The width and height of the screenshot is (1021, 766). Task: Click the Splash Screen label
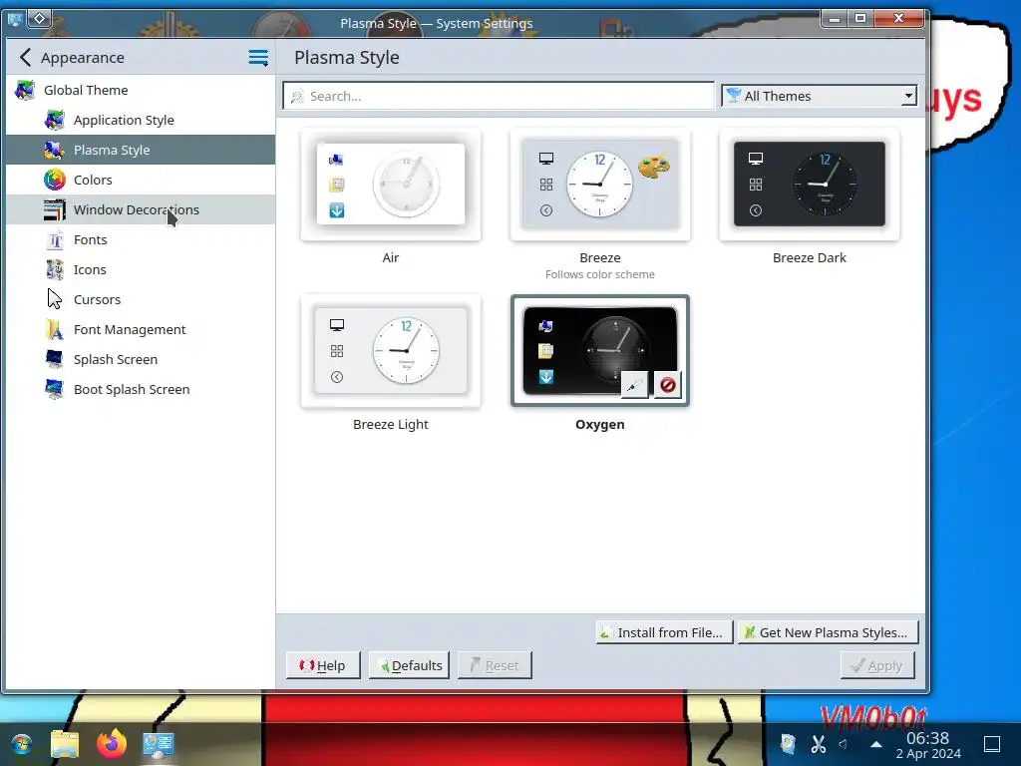click(x=116, y=359)
